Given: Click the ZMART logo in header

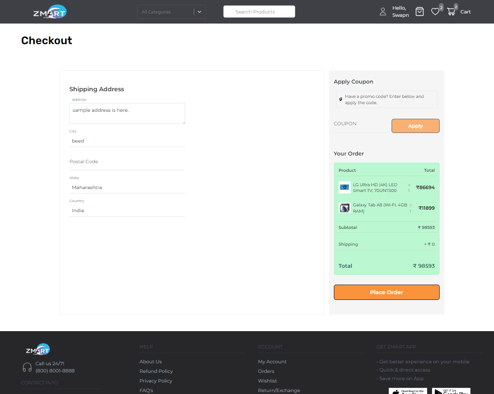Looking at the screenshot, I should pos(50,12).
